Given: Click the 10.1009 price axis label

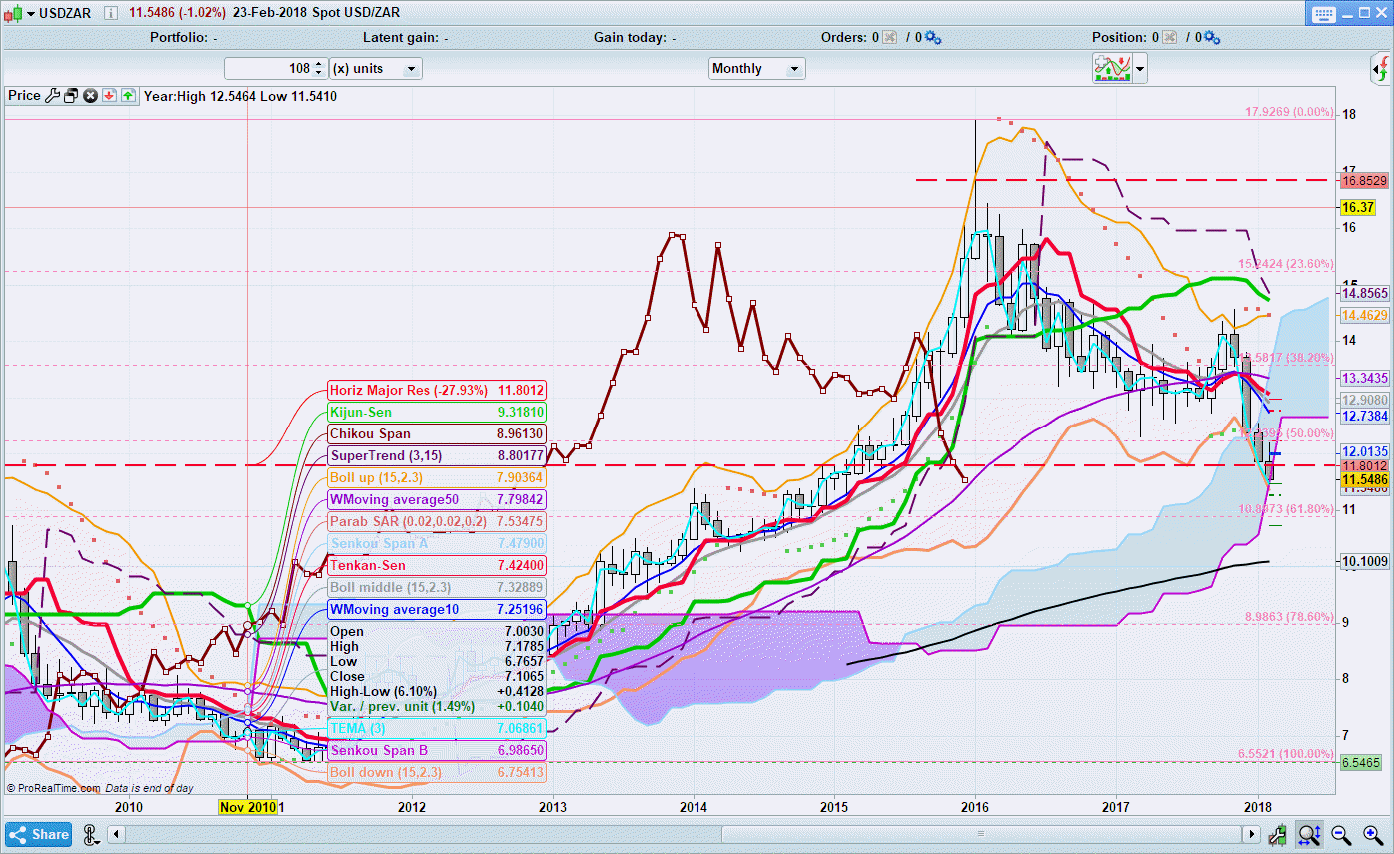Looking at the screenshot, I should pos(1363,560).
